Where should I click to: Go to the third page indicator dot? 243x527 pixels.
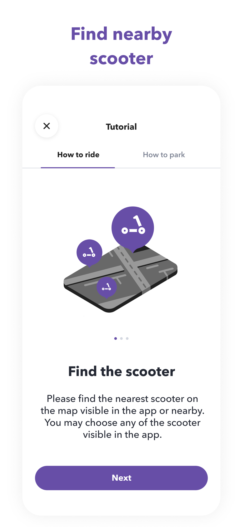[x=127, y=338]
